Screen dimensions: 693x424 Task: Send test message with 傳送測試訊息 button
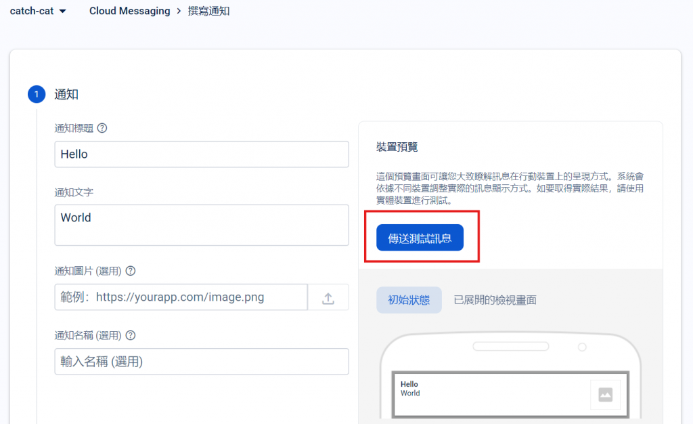pyautogui.click(x=420, y=238)
